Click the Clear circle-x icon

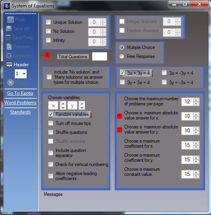[x=11, y=83]
